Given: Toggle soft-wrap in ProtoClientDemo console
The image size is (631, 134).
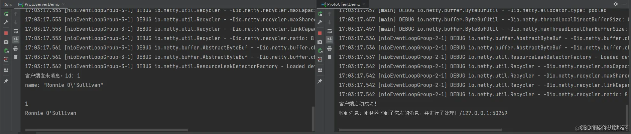Looking at the screenshot, I should coord(330,31).
